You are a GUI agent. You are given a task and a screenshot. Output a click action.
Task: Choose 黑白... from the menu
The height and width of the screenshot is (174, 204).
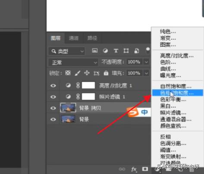point(178,106)
